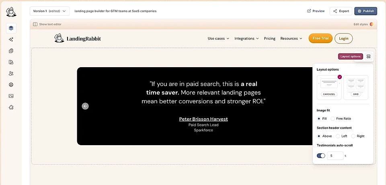Expand the Use cases menu
The height and width of the screenshot is (185, 386).
tap(218, 39)
